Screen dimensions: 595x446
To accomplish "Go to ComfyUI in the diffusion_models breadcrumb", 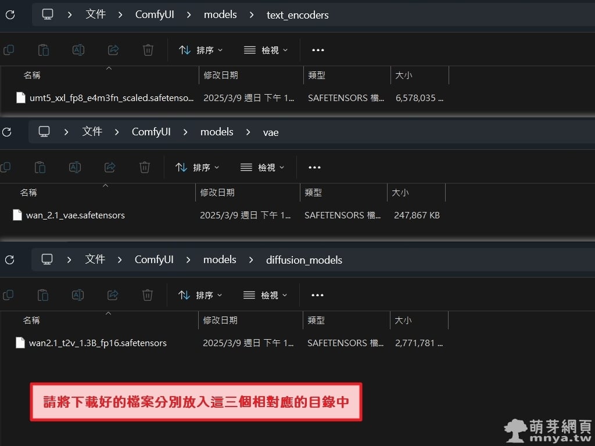I will [154, 260].
